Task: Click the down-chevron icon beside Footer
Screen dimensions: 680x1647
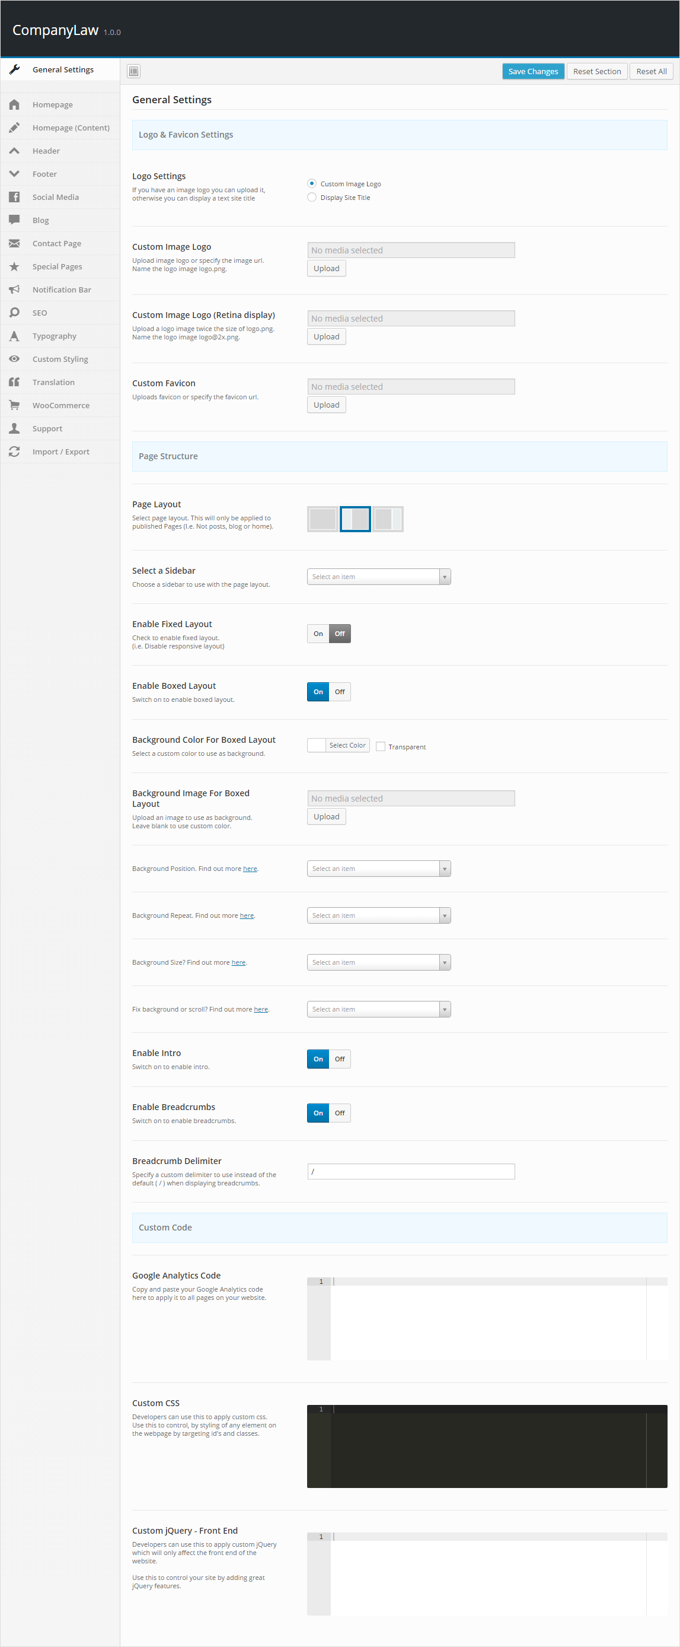Action: point(15,174)
